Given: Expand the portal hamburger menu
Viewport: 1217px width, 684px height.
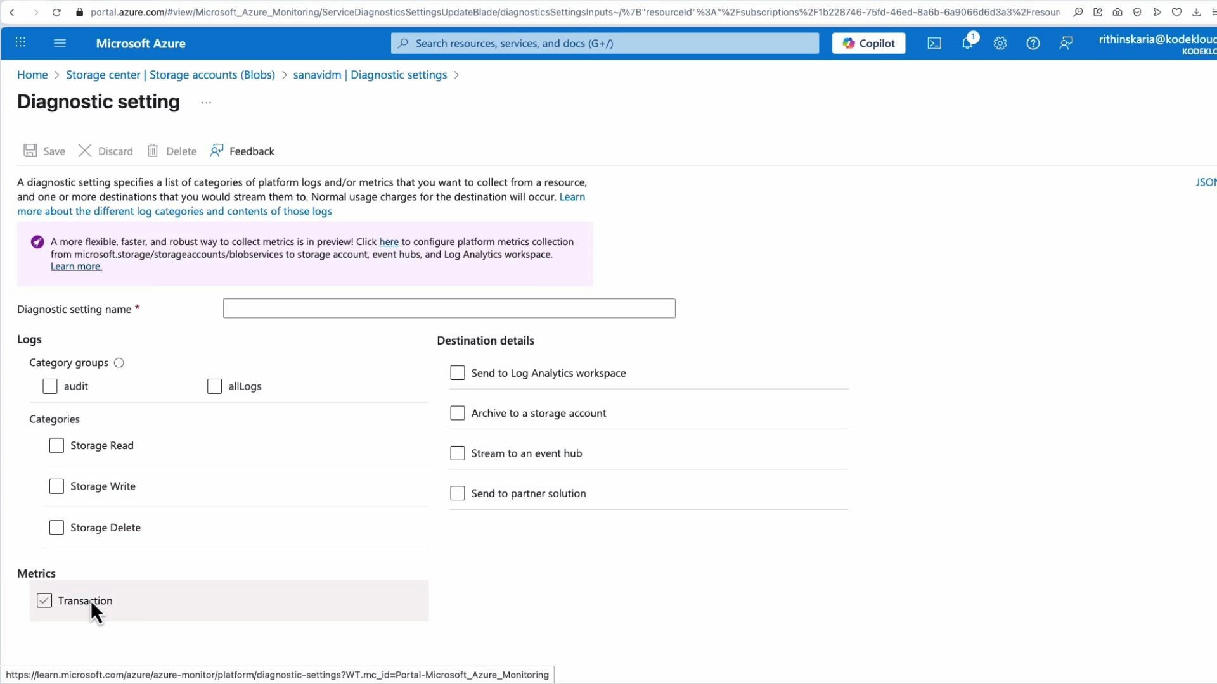Looking at the screenshot, I should tap(60, 43).
